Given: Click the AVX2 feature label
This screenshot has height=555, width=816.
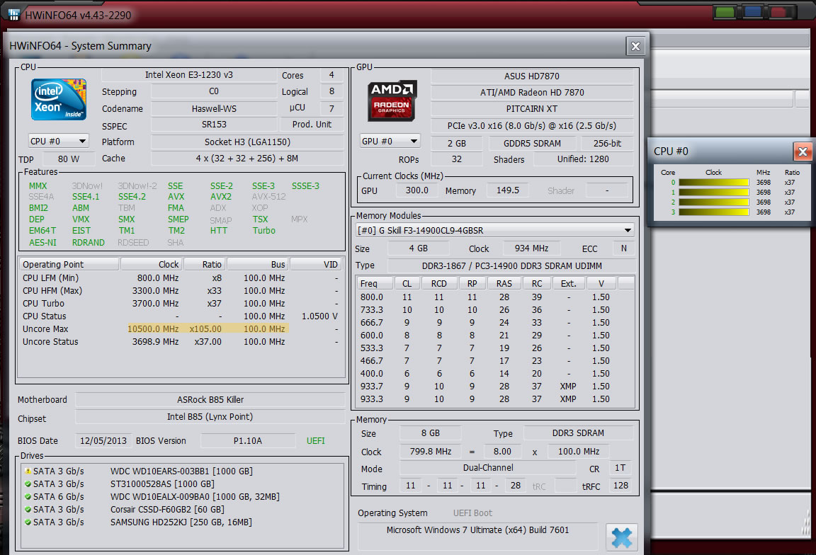Looking at the screenshot, I should click(221, 197).
